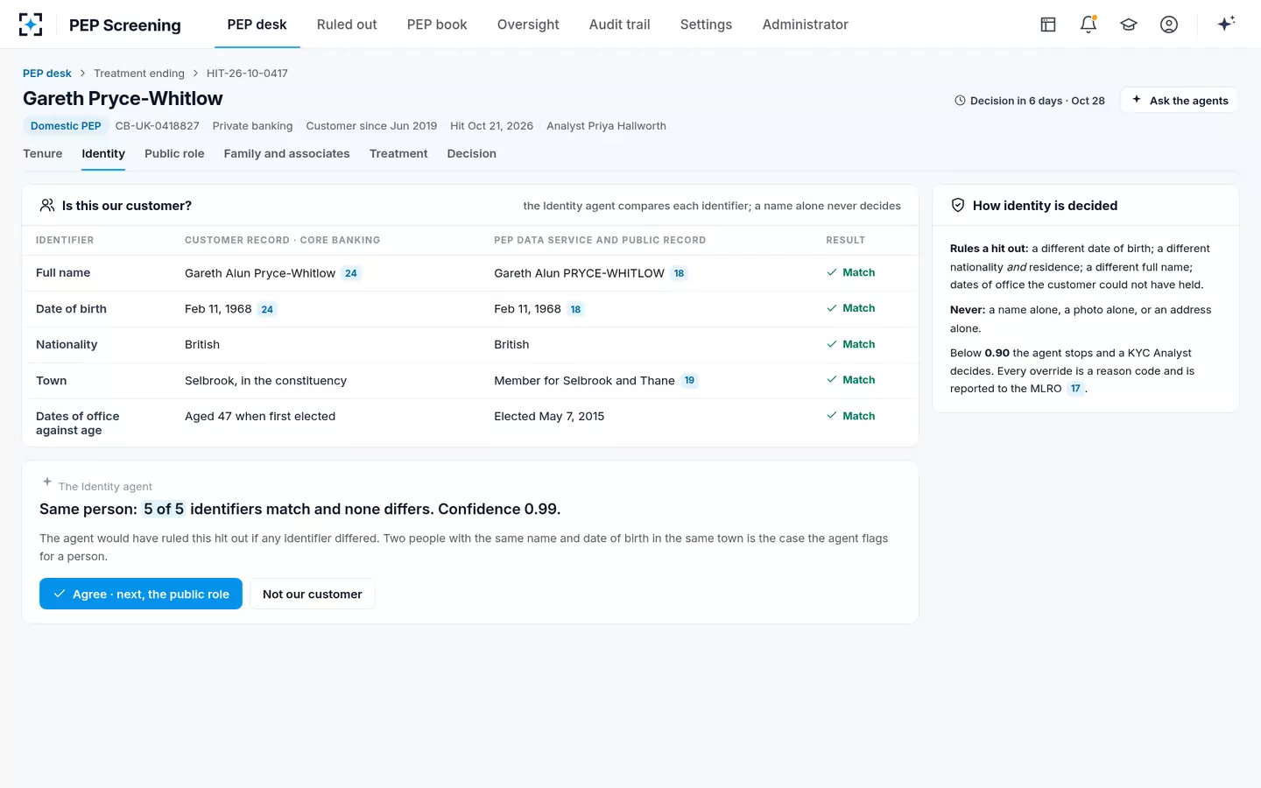Image resolution: width=1261 pixels, height=788 pixels.
Task: Open the Decision sub-tab
Action: point(472,153)
